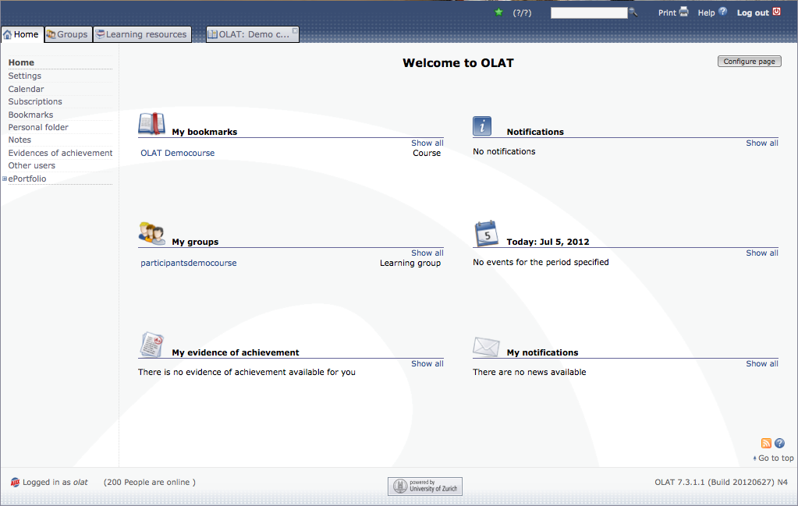Click the evidence of achievement document icon

coord(151,345)
